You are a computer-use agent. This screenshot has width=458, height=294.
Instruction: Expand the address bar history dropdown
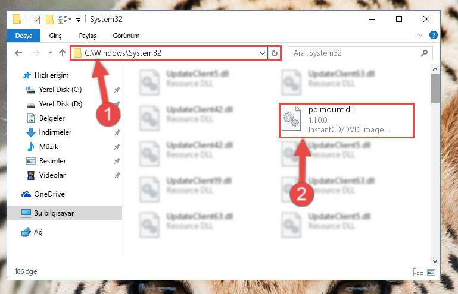click(262, 53)
